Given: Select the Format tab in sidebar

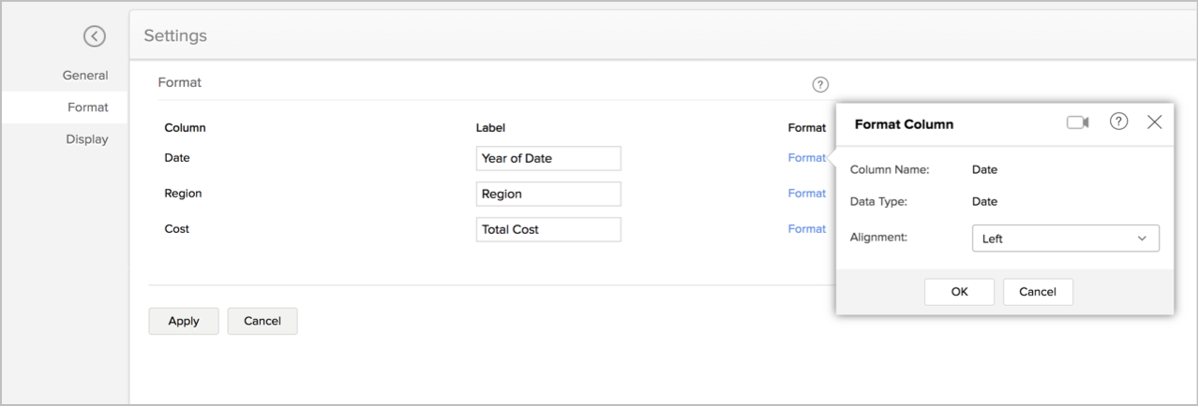Looking at the screenshot, I should pos(88,108).
